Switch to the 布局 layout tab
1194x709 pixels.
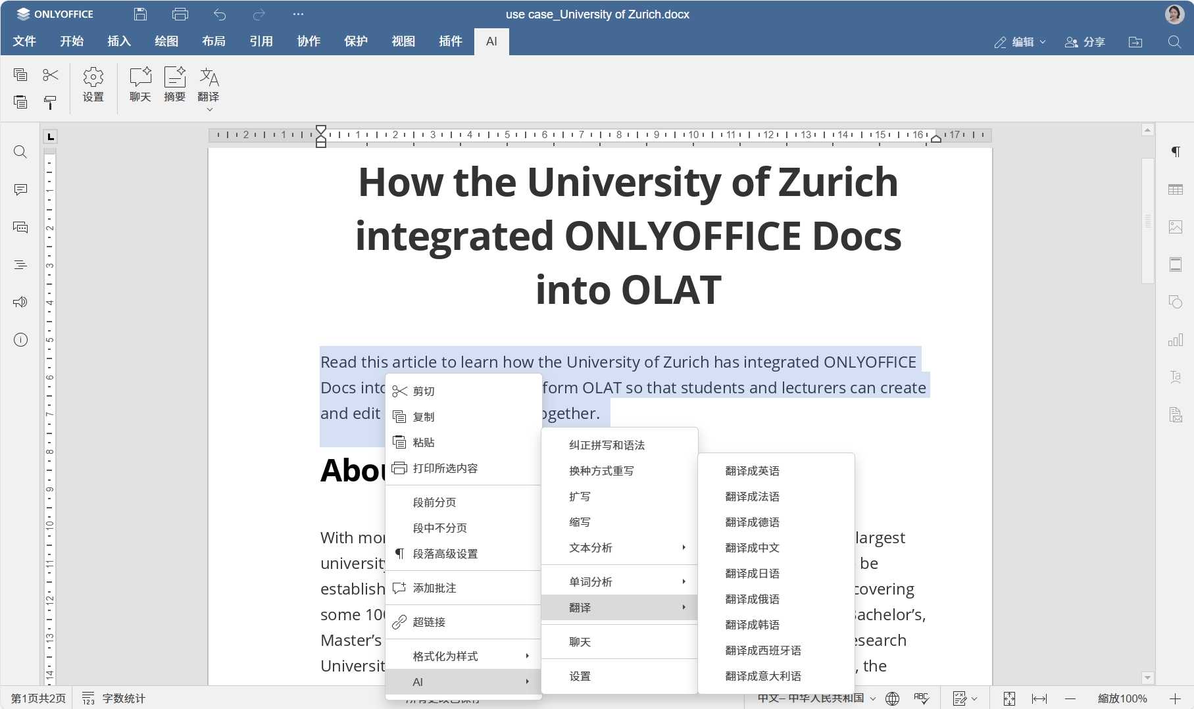[x=214, y=41]
